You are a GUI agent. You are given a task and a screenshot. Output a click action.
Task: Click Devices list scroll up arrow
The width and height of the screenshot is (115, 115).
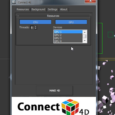click(85, 32)
